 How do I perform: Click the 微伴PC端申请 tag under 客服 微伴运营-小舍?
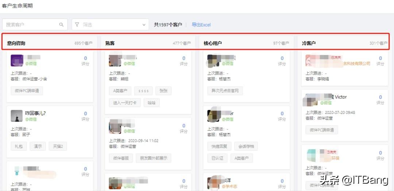[27, 91]
